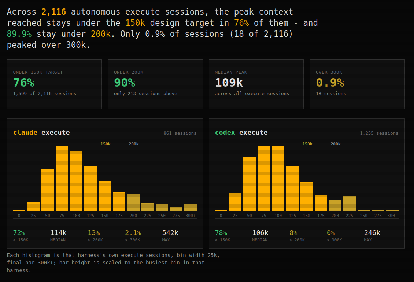Click the codex histogram bar at 225
This screenshot has height=282, width=414.
tap(349, 203)
